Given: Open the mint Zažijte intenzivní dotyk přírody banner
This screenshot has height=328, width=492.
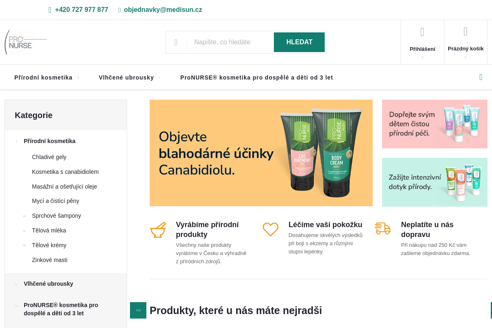Looking at the screenshot, I should [x=435, y=182].
